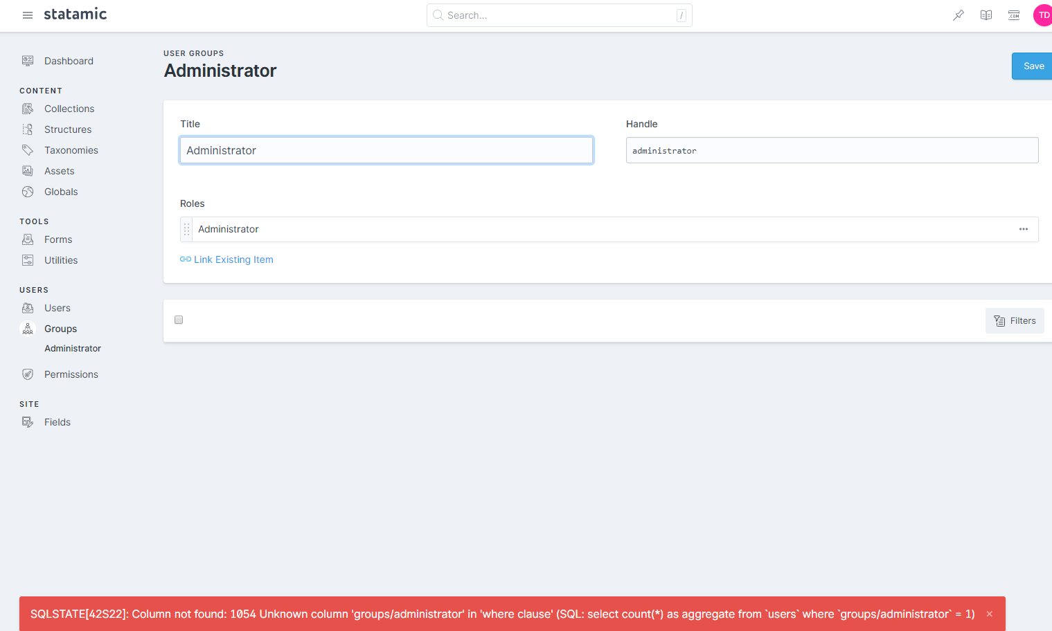
Task: Open Dashboard from the sidebar
Action: pyautogui.click(x=68, y=61)
